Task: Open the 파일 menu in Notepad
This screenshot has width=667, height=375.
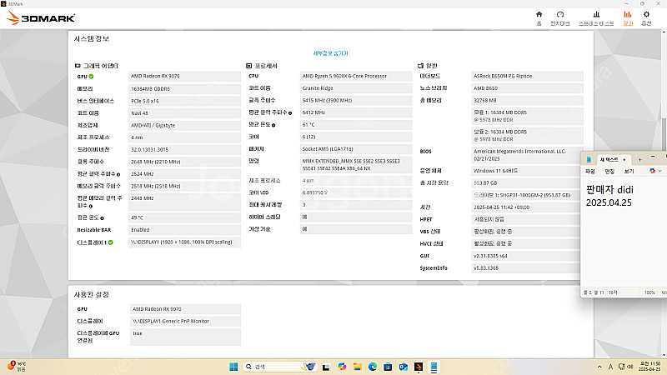Action: click(590, 172)
